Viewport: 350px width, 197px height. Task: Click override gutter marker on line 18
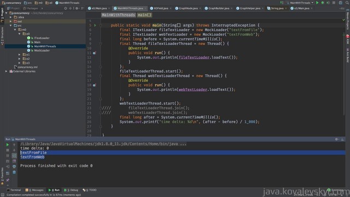pos(95,85)
